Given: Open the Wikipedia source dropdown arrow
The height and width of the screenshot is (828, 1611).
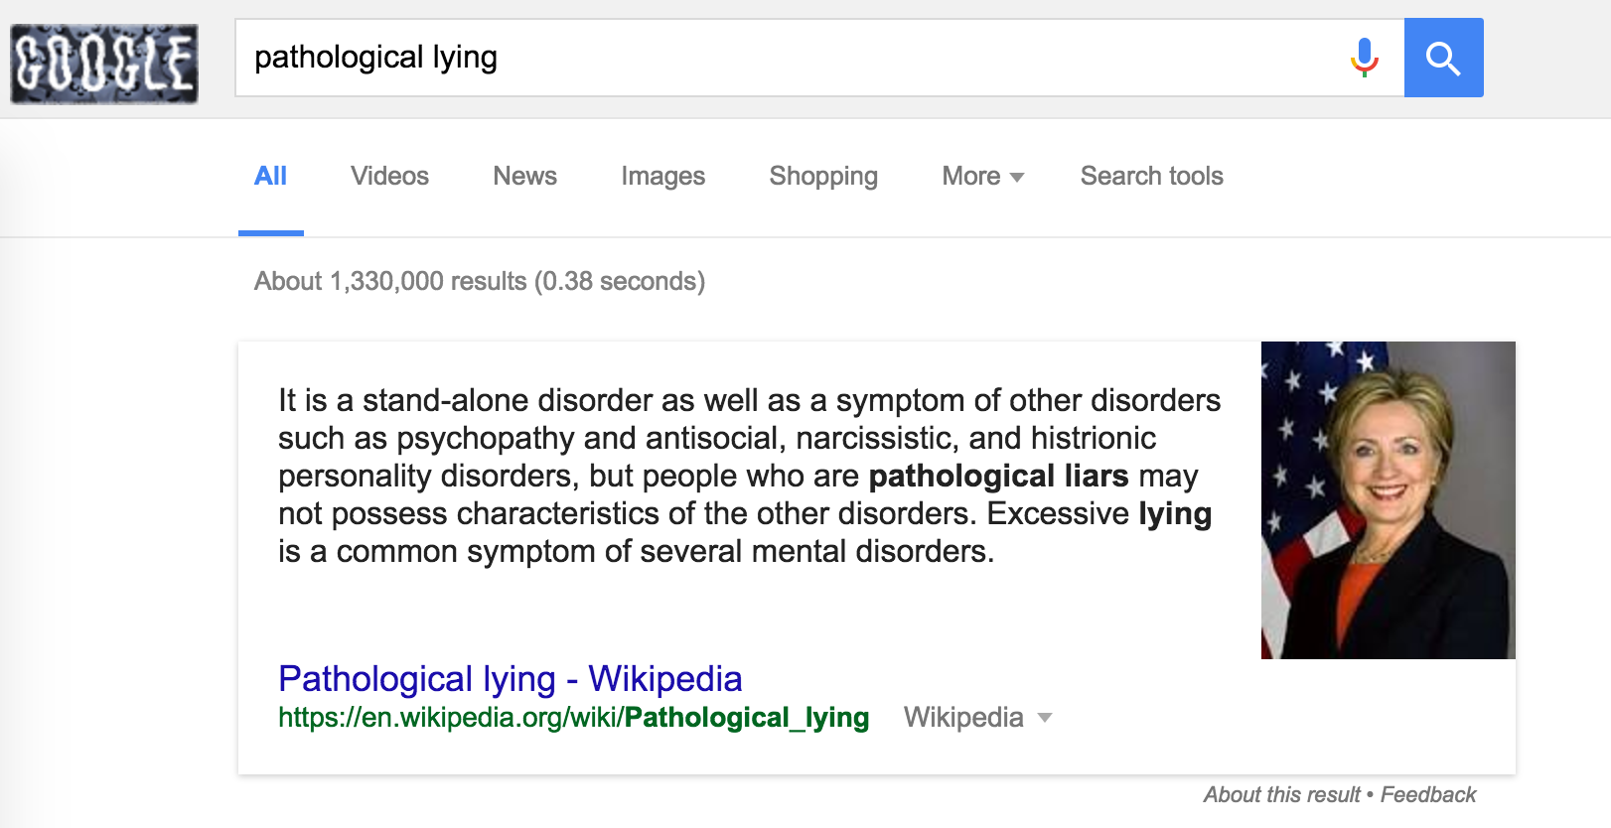Looking at the screenshot, I should 1044,718.
